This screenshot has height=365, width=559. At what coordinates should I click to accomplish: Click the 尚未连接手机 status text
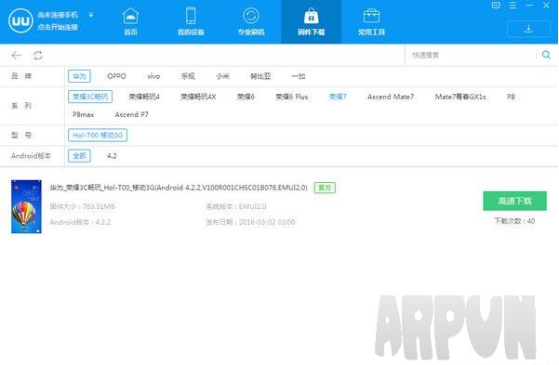(58, 15)
